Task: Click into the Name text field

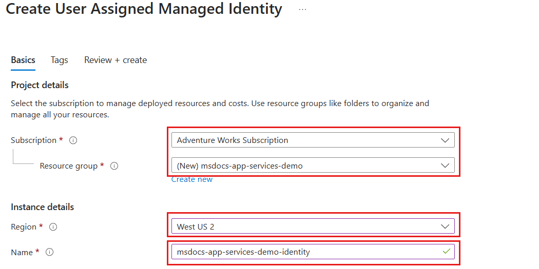Action: 303,252
